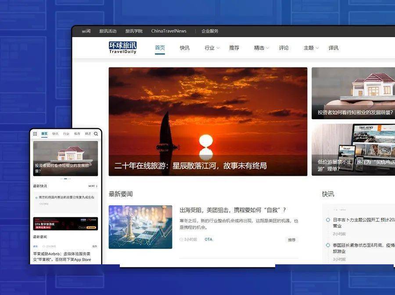395x295 pixels.
Task: Tap the mobile search magnifier icon
Action: 96,134
